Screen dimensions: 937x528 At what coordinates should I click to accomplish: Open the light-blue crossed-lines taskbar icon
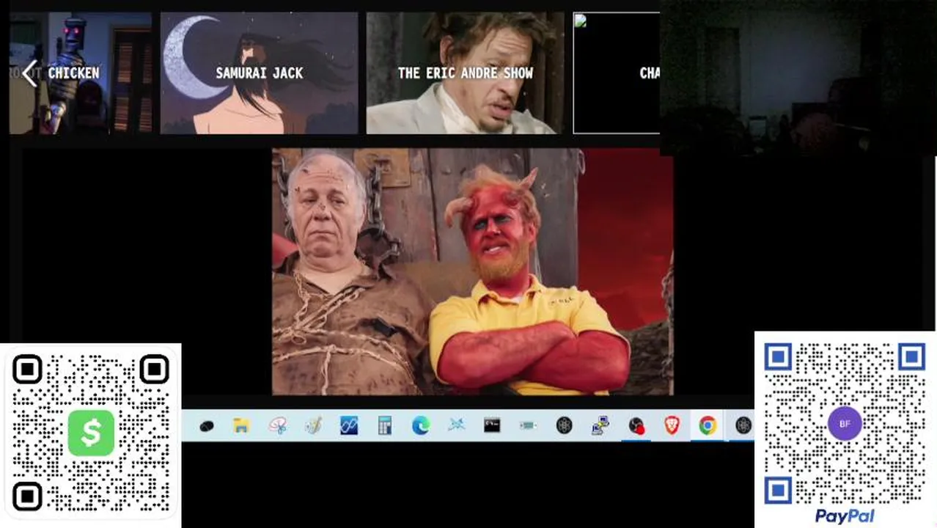point(457,425)
